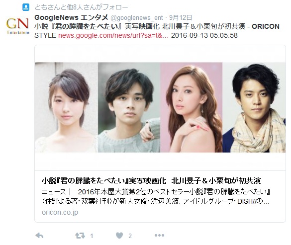The image size is (291, 245).
Task: Click the reply arrow icon
Action: (x=39, y=236)
